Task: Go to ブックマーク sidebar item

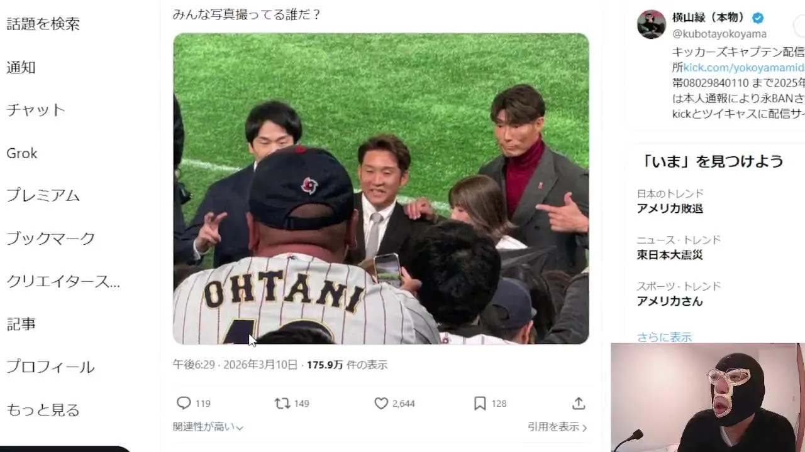Action: coord(50,238)
